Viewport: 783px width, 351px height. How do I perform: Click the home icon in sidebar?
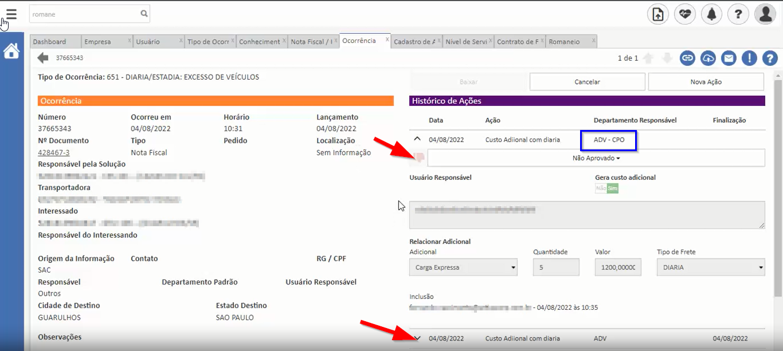click(x=11, y=51)
